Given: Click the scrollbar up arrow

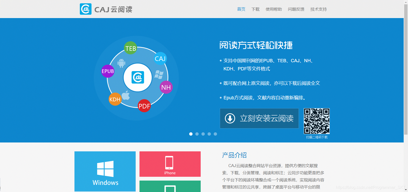Looking at the screenshot, I should coord(406,2).
